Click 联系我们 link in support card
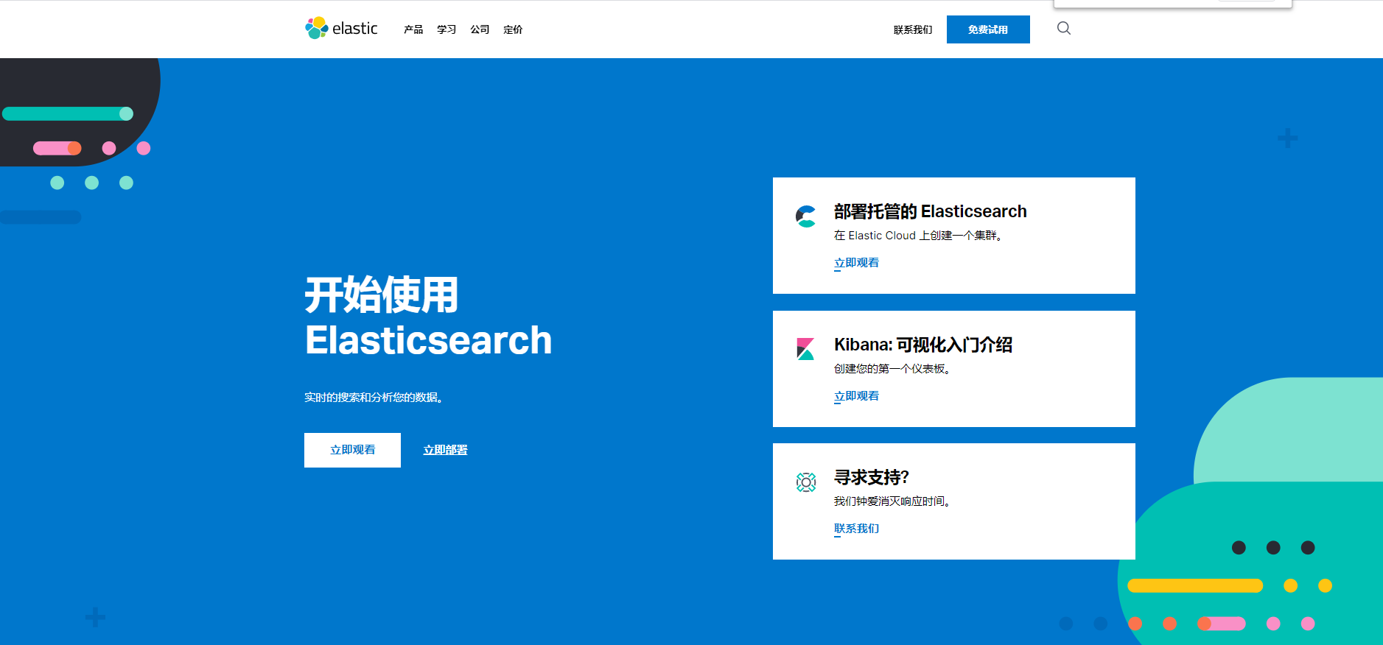 point(856,529)
